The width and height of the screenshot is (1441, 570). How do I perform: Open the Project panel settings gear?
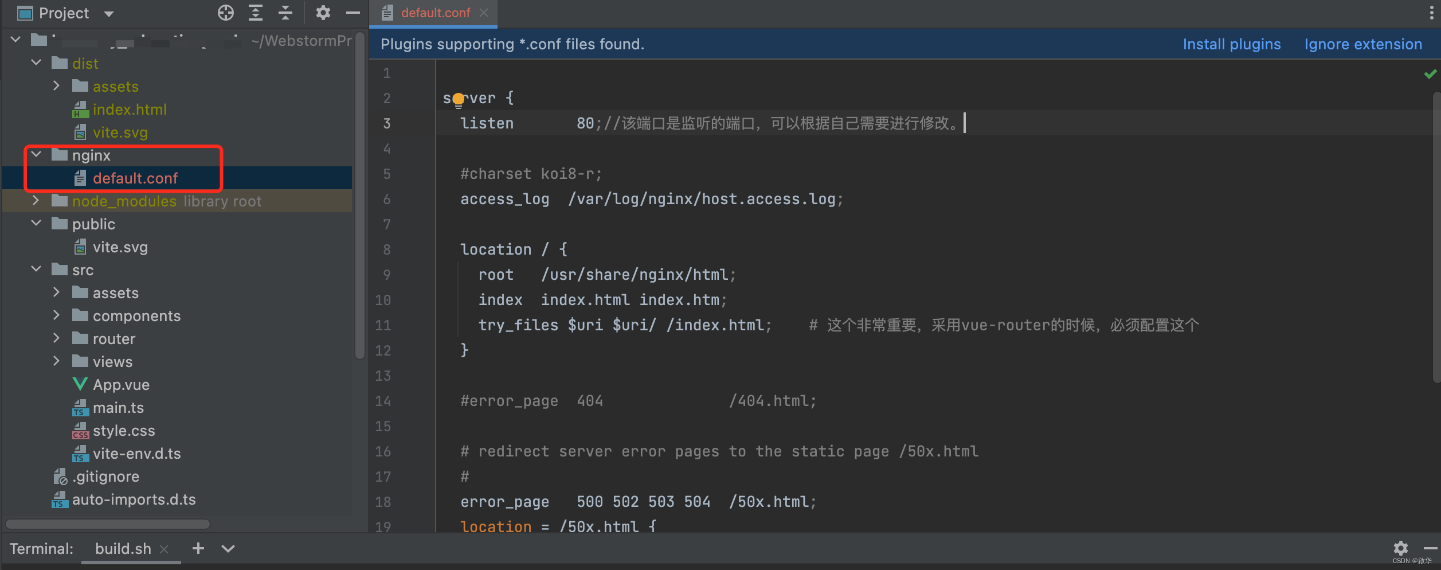coord(323,13)
